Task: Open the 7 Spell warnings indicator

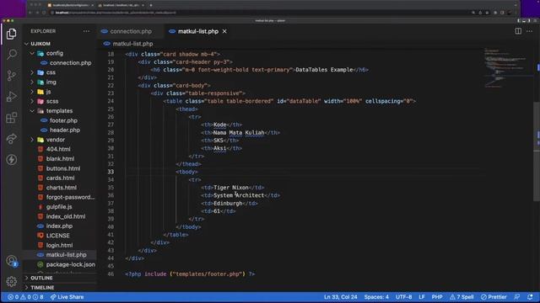Action: click(x=462, y=297)
